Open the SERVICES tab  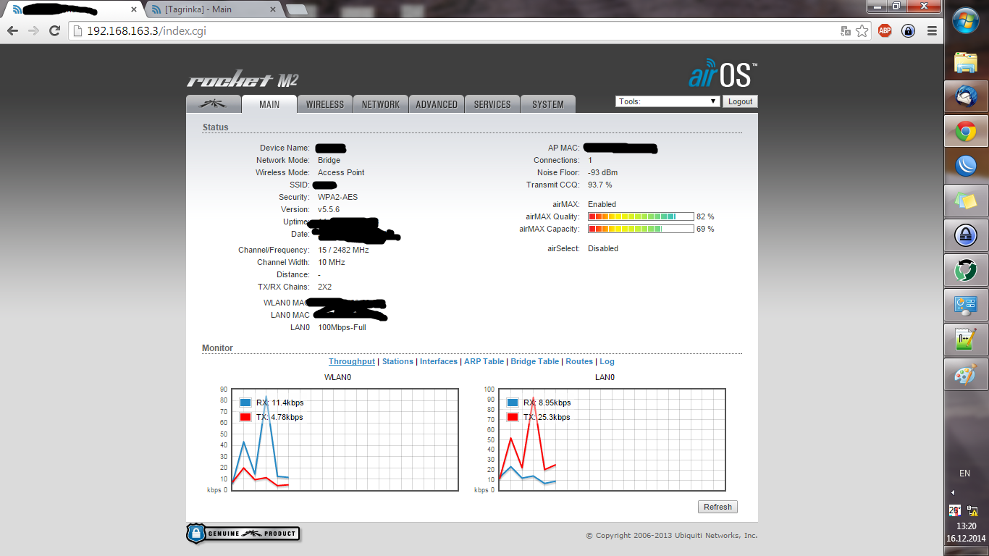pyautogui.click(x=492, y=104)
